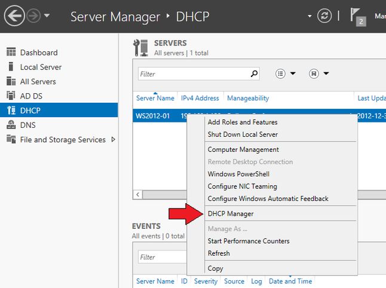Click the Servers filter text field
The width and height of the screenshot is (386, 288).
[194, 73]
